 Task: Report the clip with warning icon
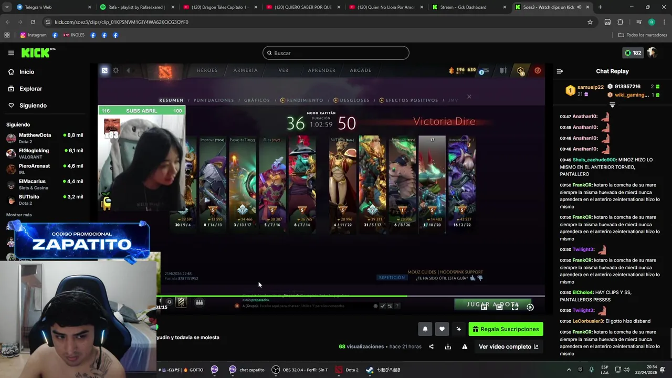pos(465,346)
